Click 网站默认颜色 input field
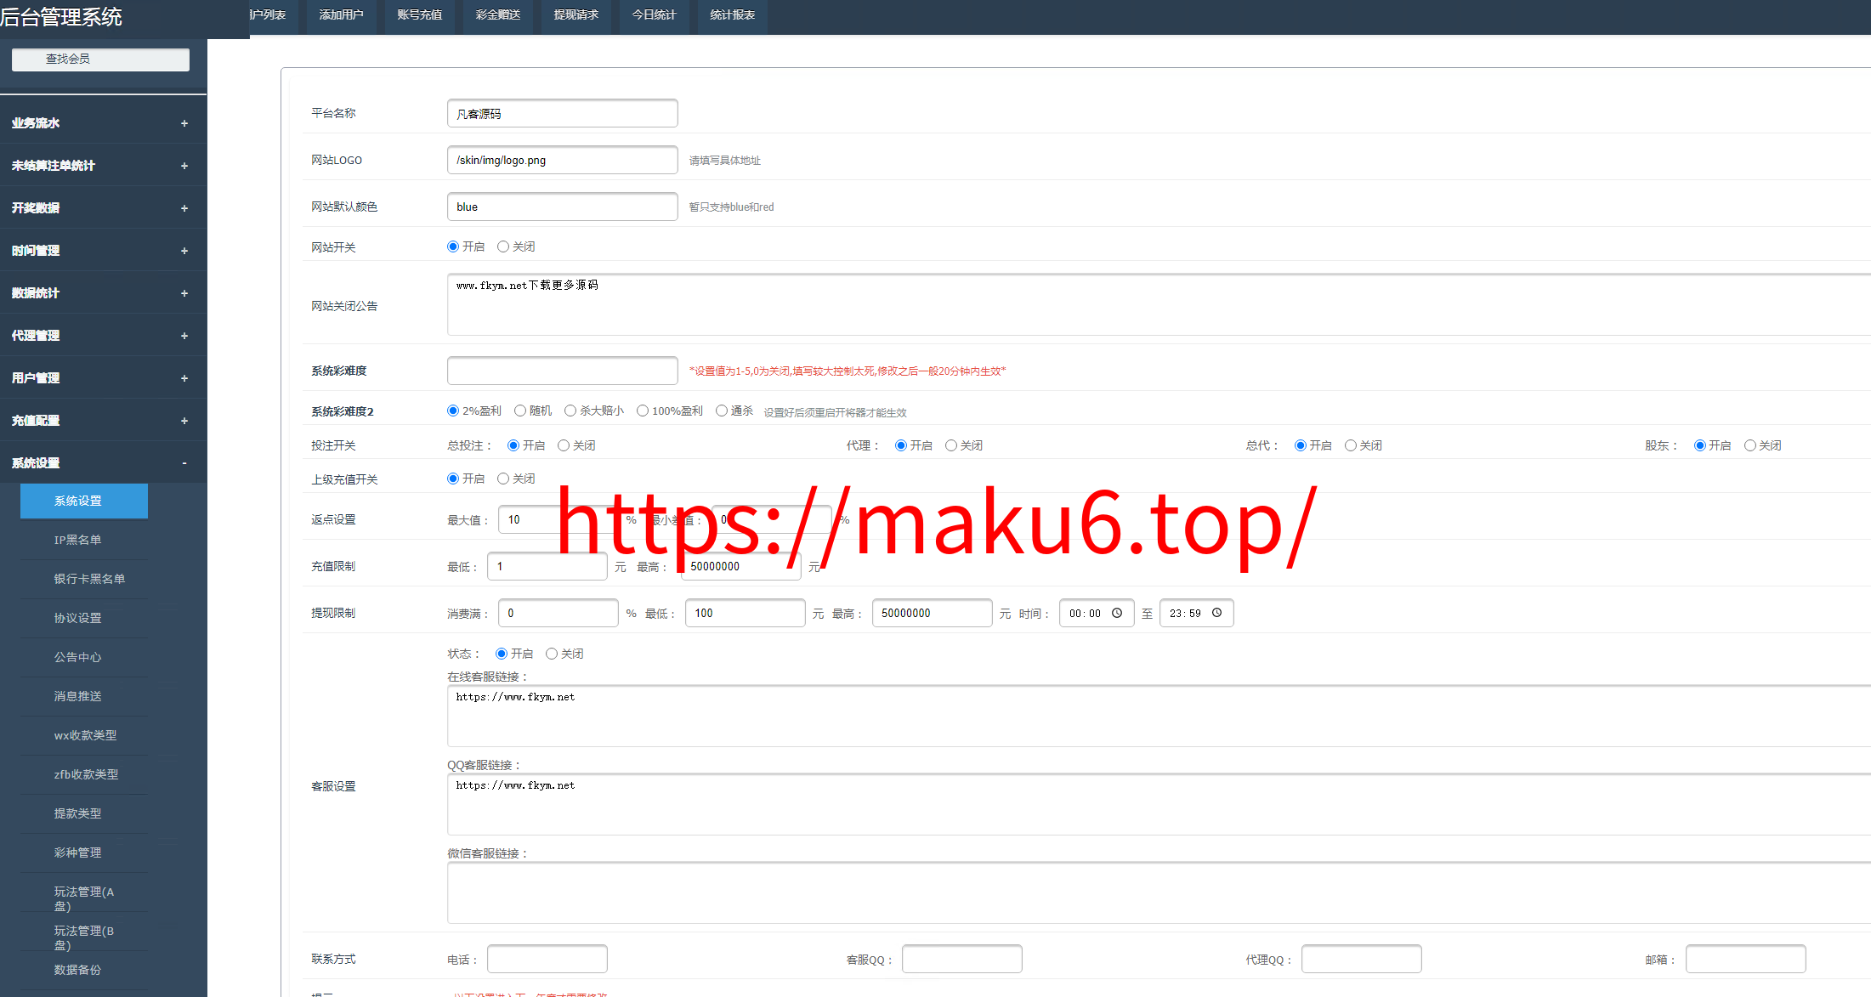The height and width of the screenshot is (997, 1871). [563, 207]
